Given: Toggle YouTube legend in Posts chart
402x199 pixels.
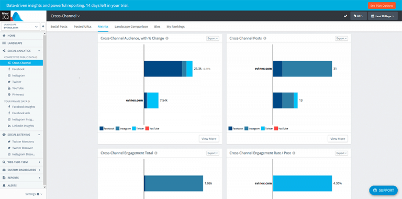Looking at the screenshot, I should (281, 128).
